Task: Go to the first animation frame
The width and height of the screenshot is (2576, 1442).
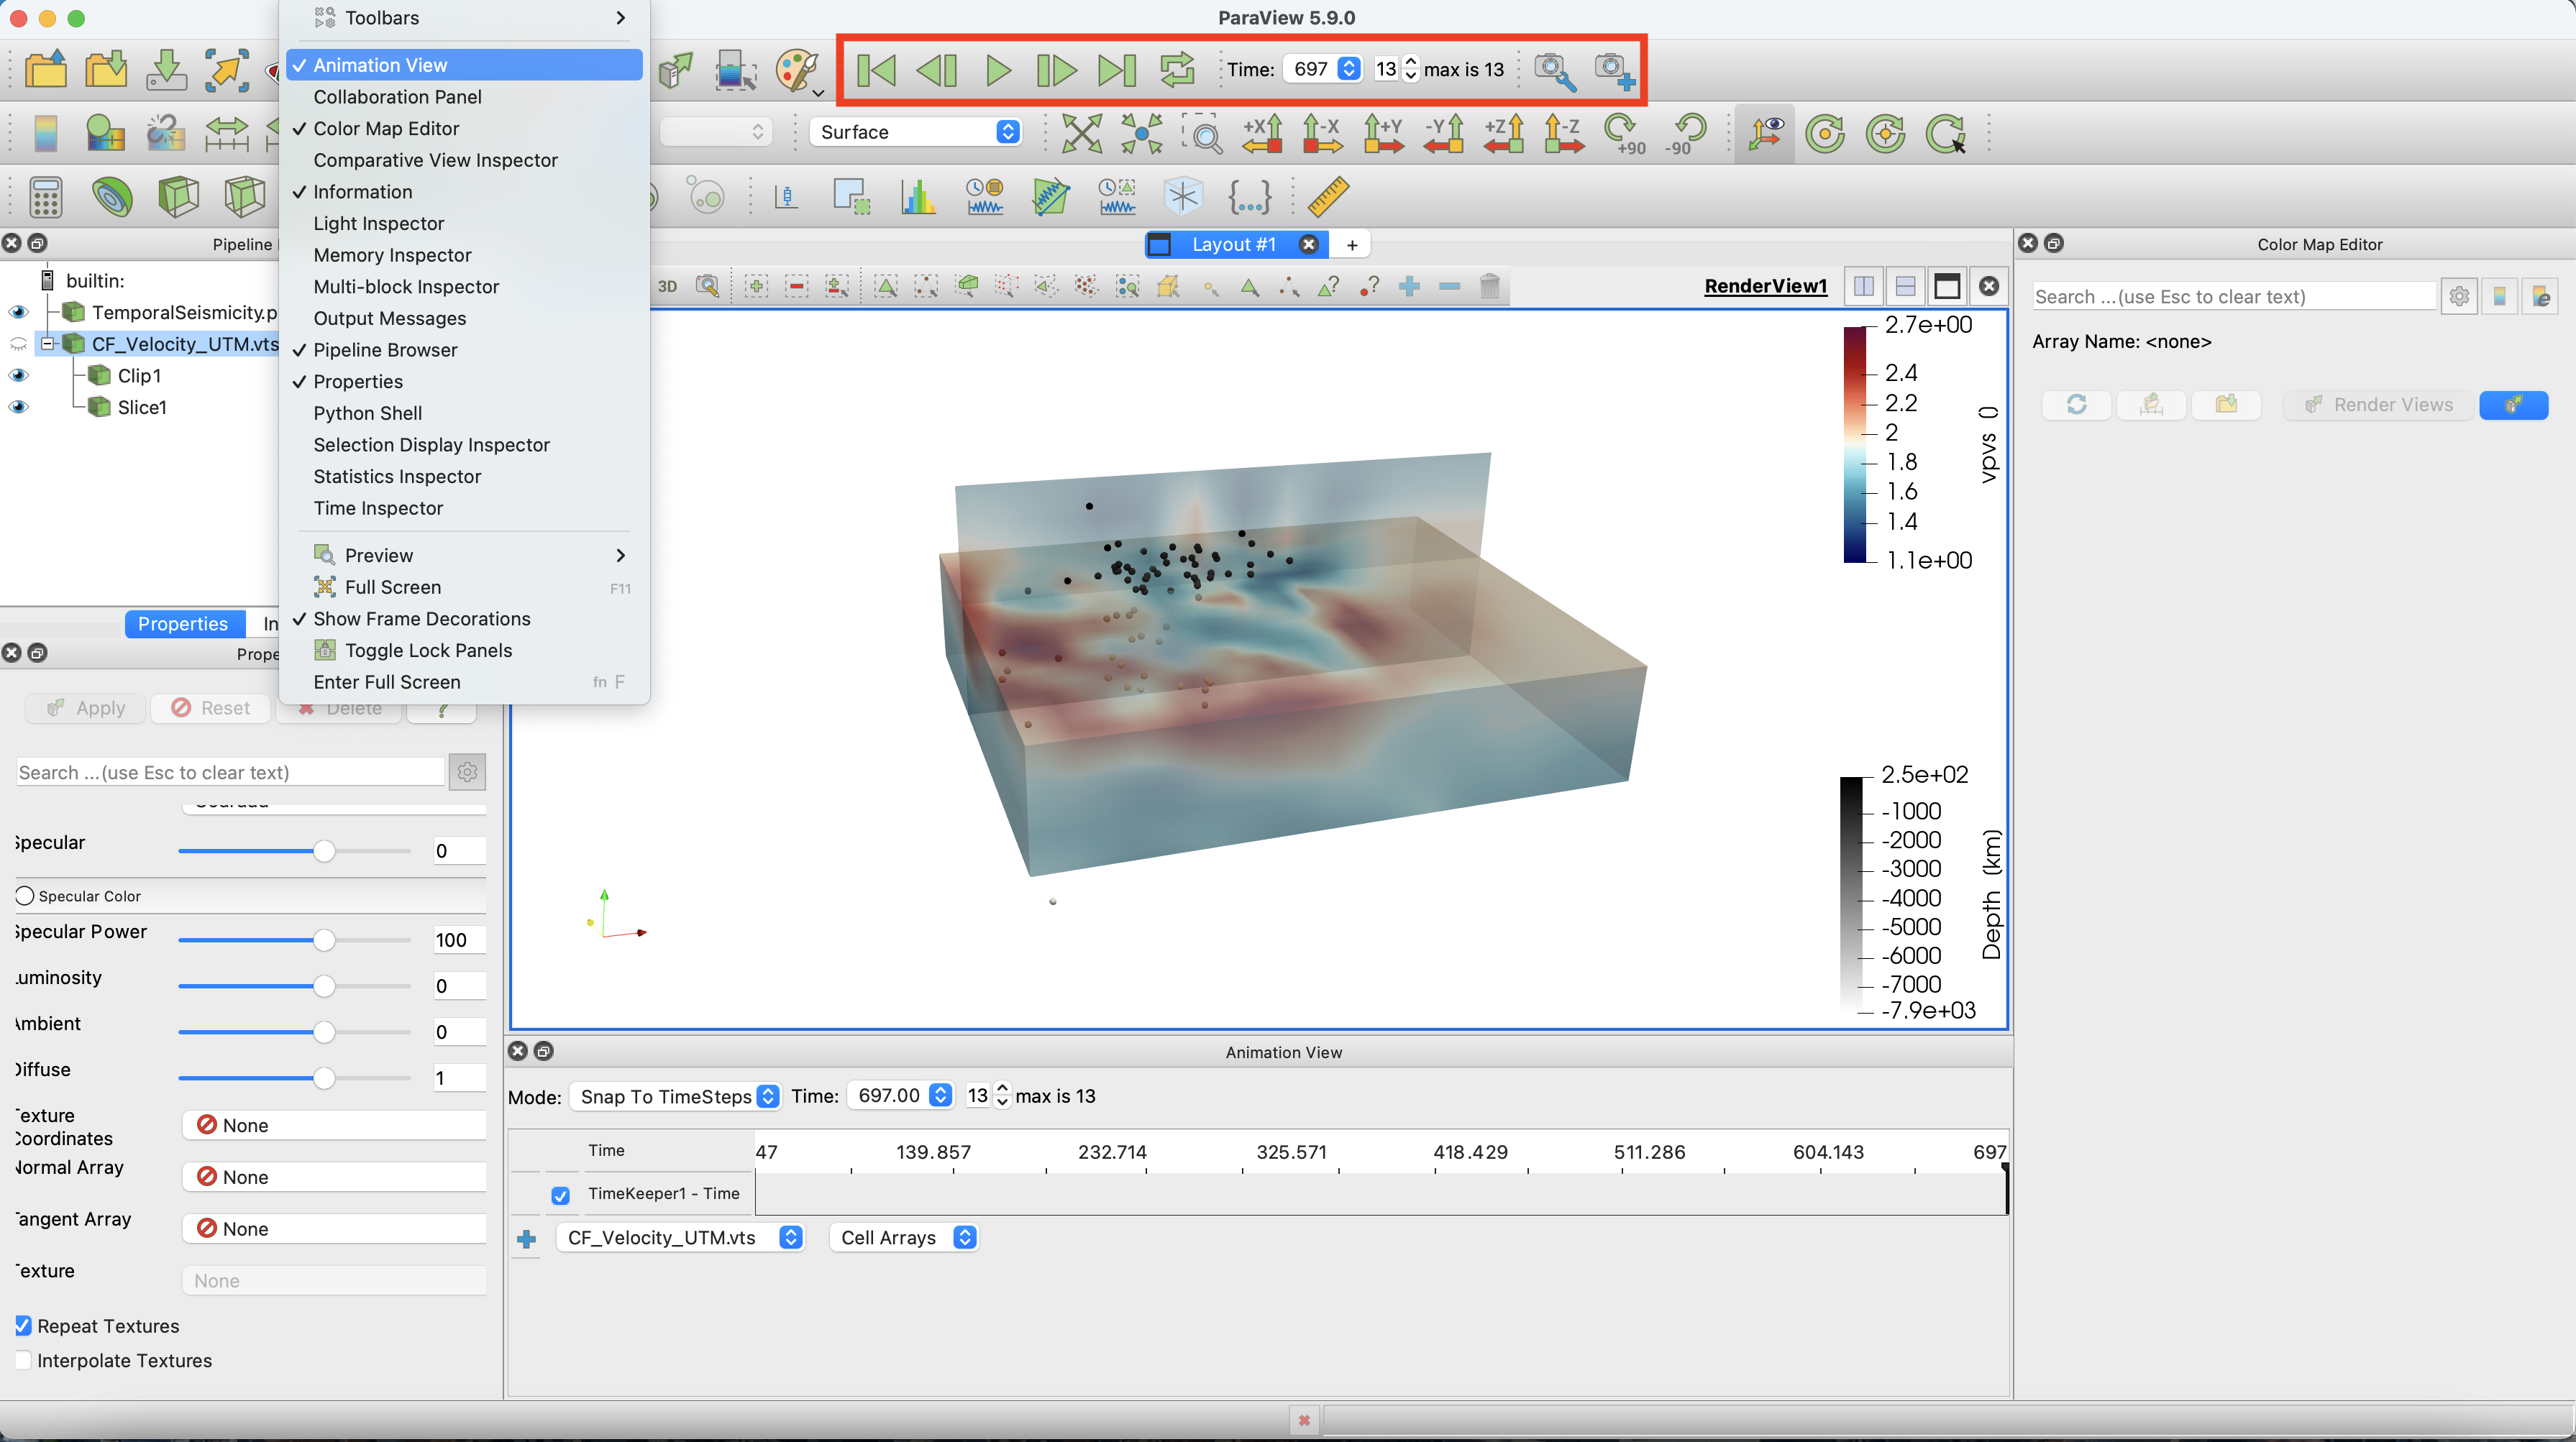Action: [877, 70]
